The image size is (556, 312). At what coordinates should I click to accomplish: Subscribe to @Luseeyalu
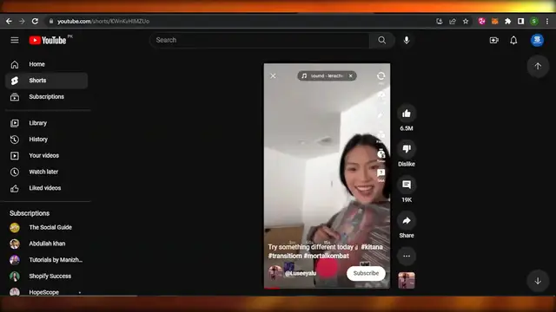(x=366, y=274)
